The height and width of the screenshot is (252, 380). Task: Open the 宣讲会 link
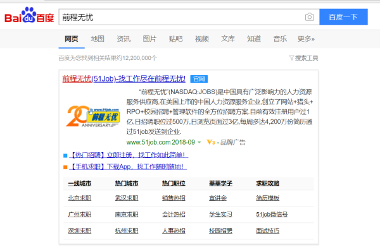(x=218, y=198)
